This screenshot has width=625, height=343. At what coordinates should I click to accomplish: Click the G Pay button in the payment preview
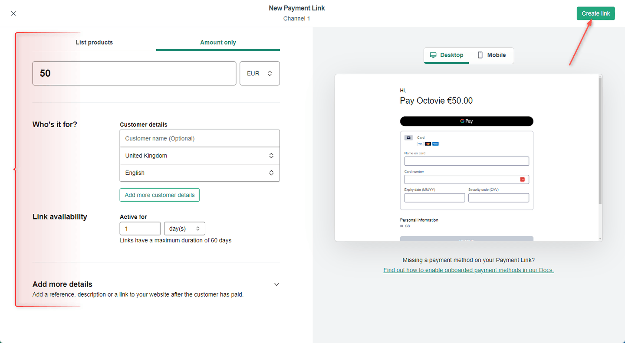pyautogui.click(x=466, y=121)
